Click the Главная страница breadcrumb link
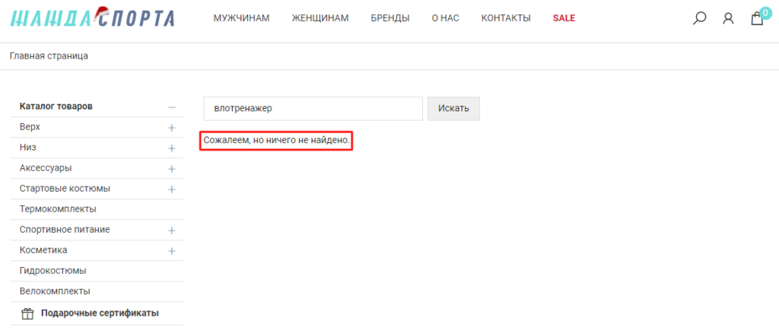779x334 pixels. click(x=49, y=56)
